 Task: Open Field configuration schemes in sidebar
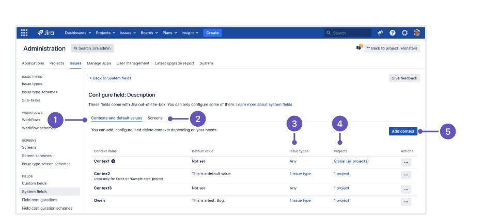tap(48, 208)
